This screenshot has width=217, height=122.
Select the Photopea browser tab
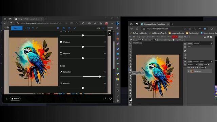(155, 24)
